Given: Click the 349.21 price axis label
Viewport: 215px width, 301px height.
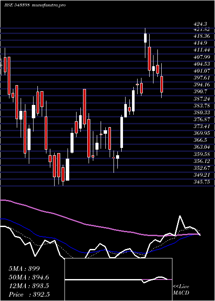Looking at the screenshot, I should click(202, 175).
